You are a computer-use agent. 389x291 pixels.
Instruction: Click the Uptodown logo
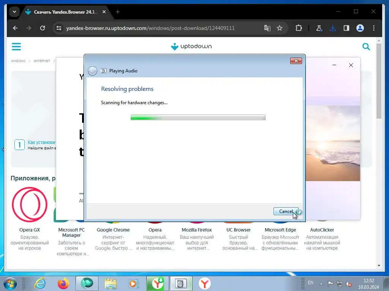pos(191,46)
